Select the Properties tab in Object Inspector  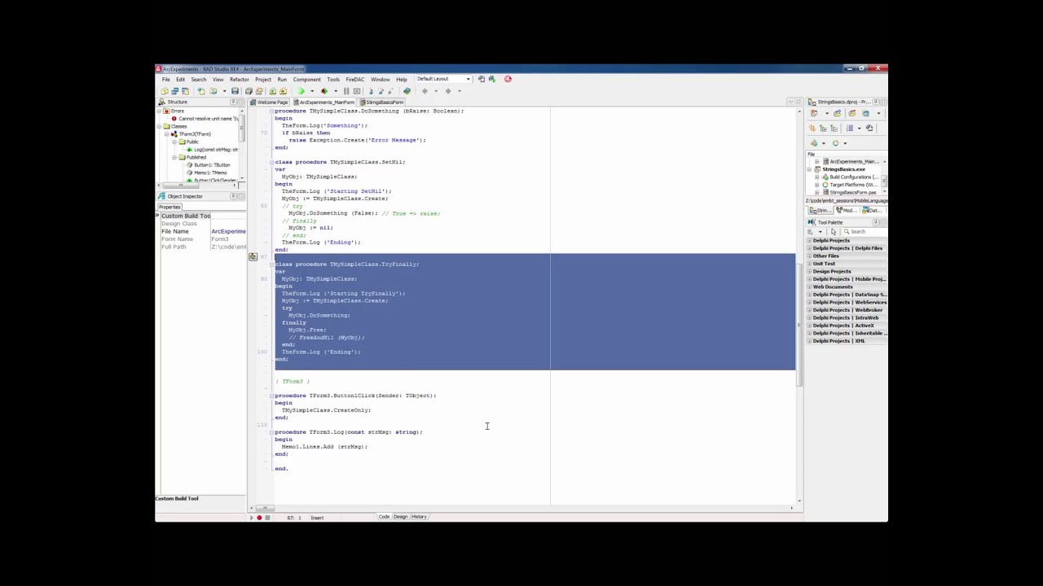coord(169,207)
